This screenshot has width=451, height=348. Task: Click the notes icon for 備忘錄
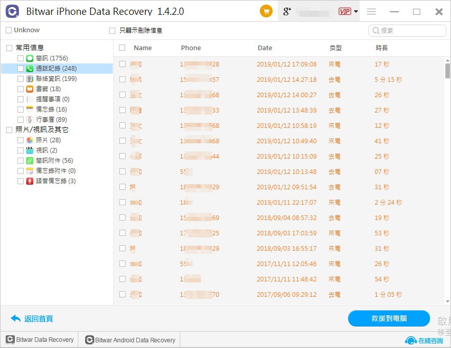point(30,110)
